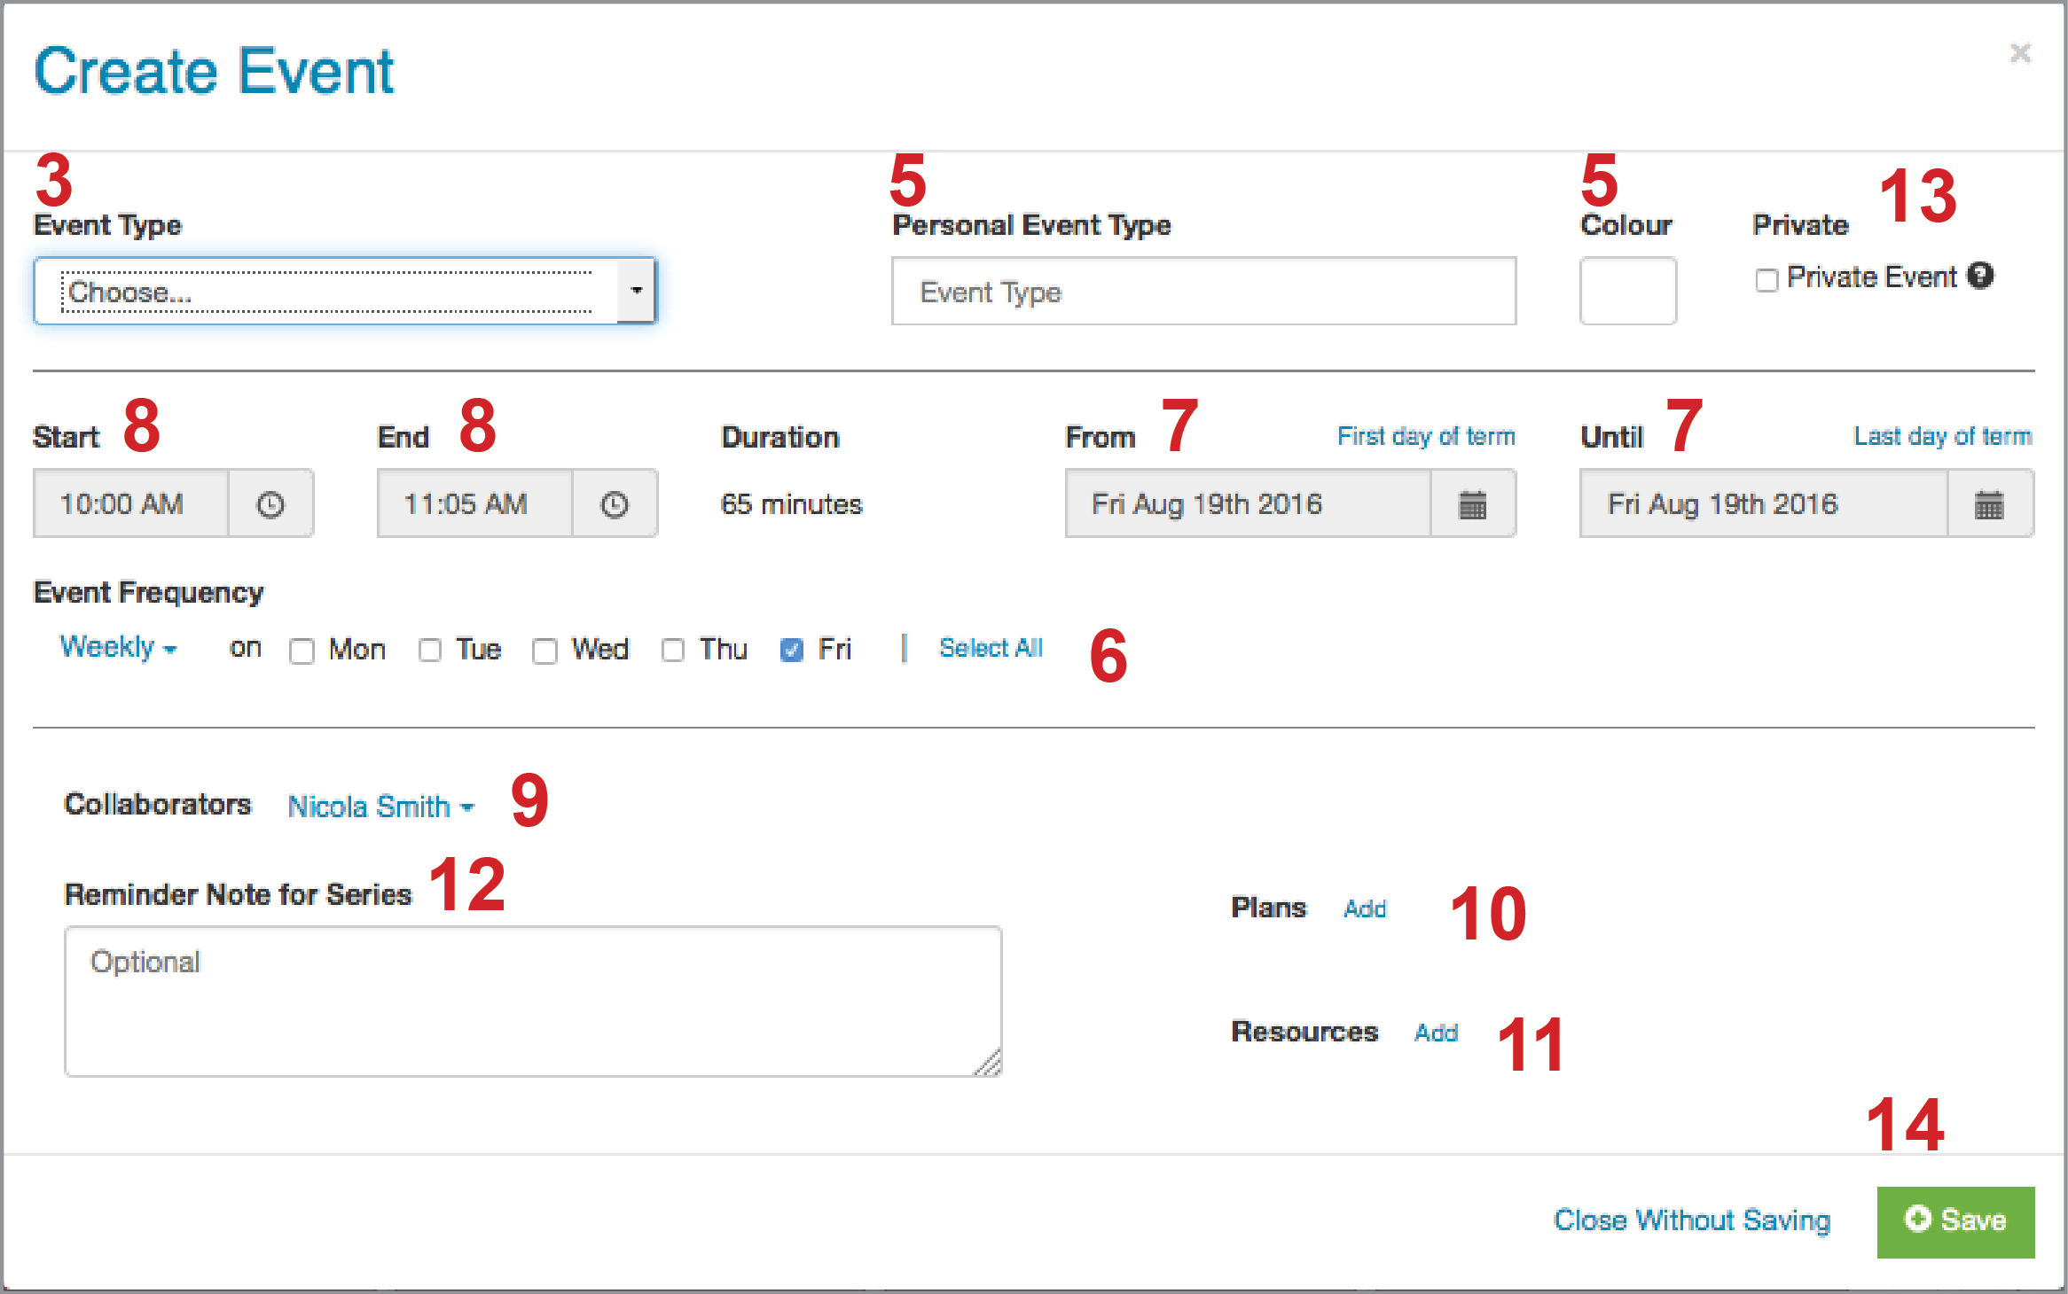
Task: Open the Nicola Smith collaborators dropdown
Action: (x=380, y=807)
